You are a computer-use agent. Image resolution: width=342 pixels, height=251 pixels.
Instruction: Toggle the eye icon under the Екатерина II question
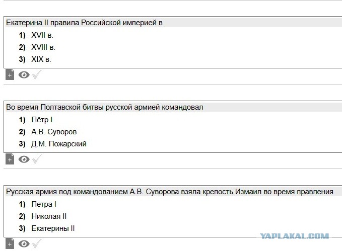pos(24,75)
